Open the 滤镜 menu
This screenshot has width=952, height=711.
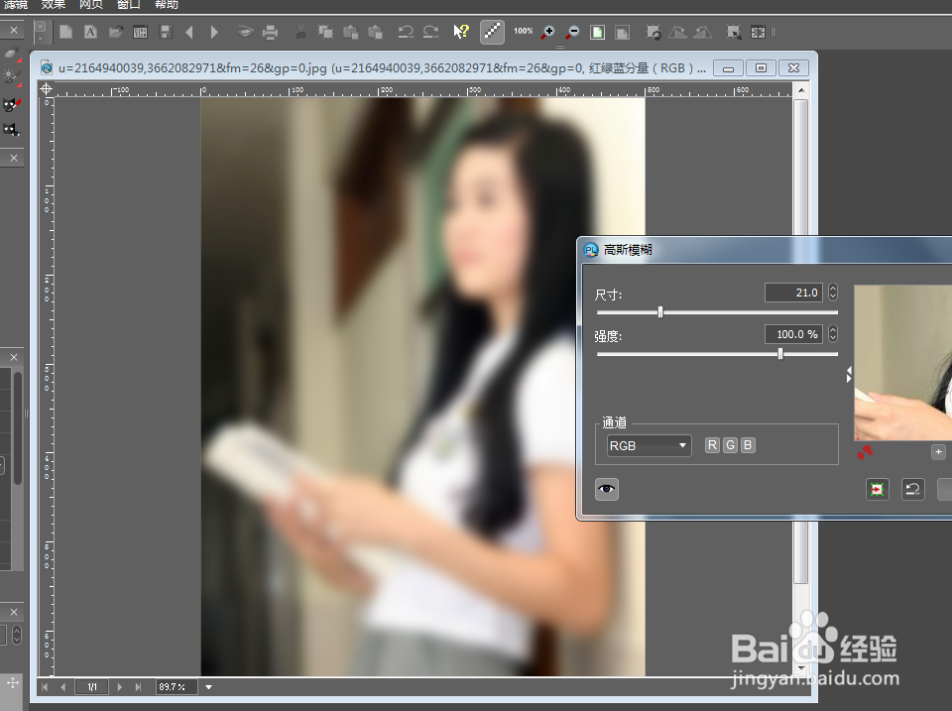15,4
